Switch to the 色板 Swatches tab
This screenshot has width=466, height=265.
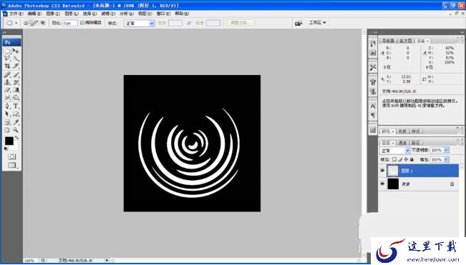click(x=402, y=131)
